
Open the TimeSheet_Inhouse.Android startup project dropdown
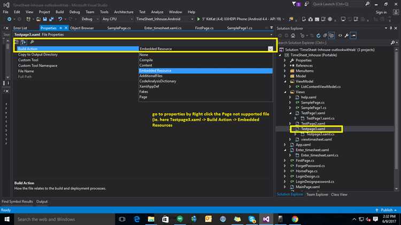[165, 19]
